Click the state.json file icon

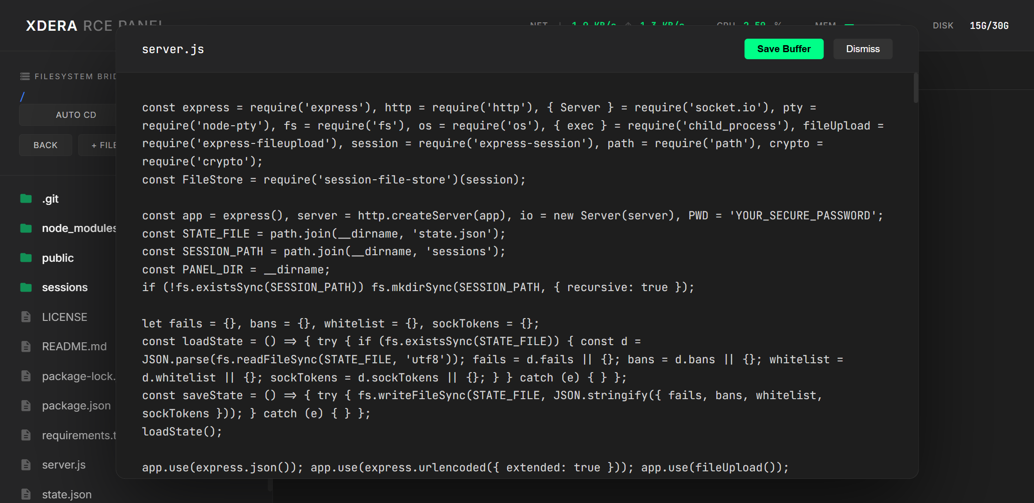(x=26, y=495)
